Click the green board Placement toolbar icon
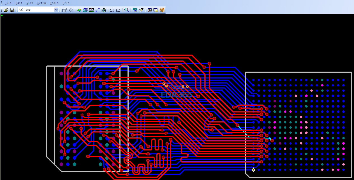The width and height of the screenshot is (354, 180). (91, 10)
